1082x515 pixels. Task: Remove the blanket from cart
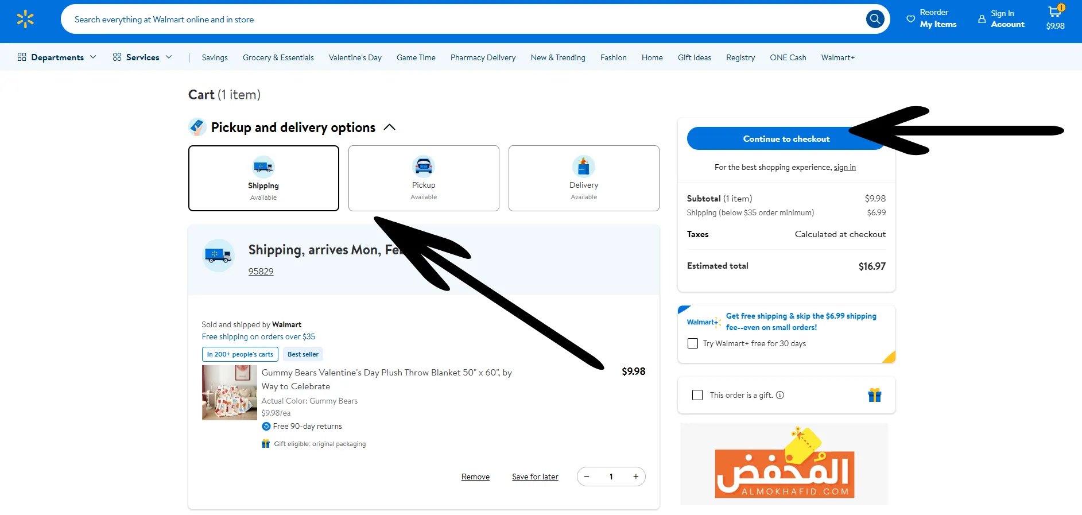pos(475,477)
